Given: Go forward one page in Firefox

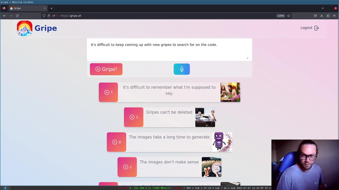Looking at the screenshot, I should pos(11,16).
